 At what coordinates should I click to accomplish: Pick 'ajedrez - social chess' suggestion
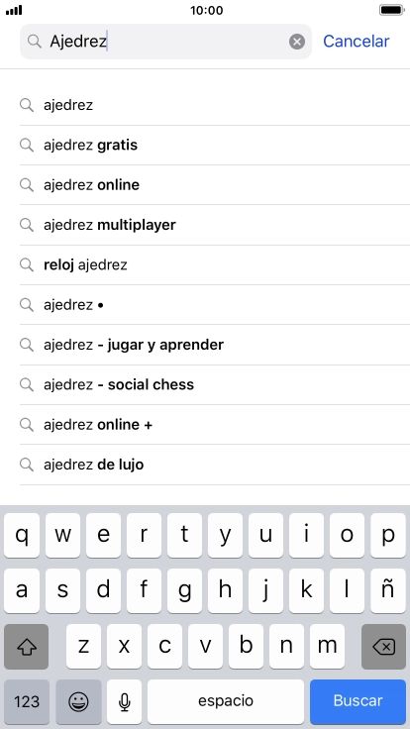(x=214, y=385)
